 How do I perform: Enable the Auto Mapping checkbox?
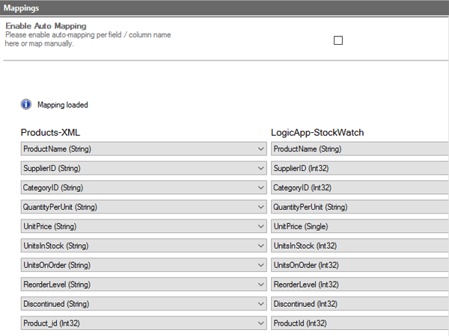tap(337, 41)
